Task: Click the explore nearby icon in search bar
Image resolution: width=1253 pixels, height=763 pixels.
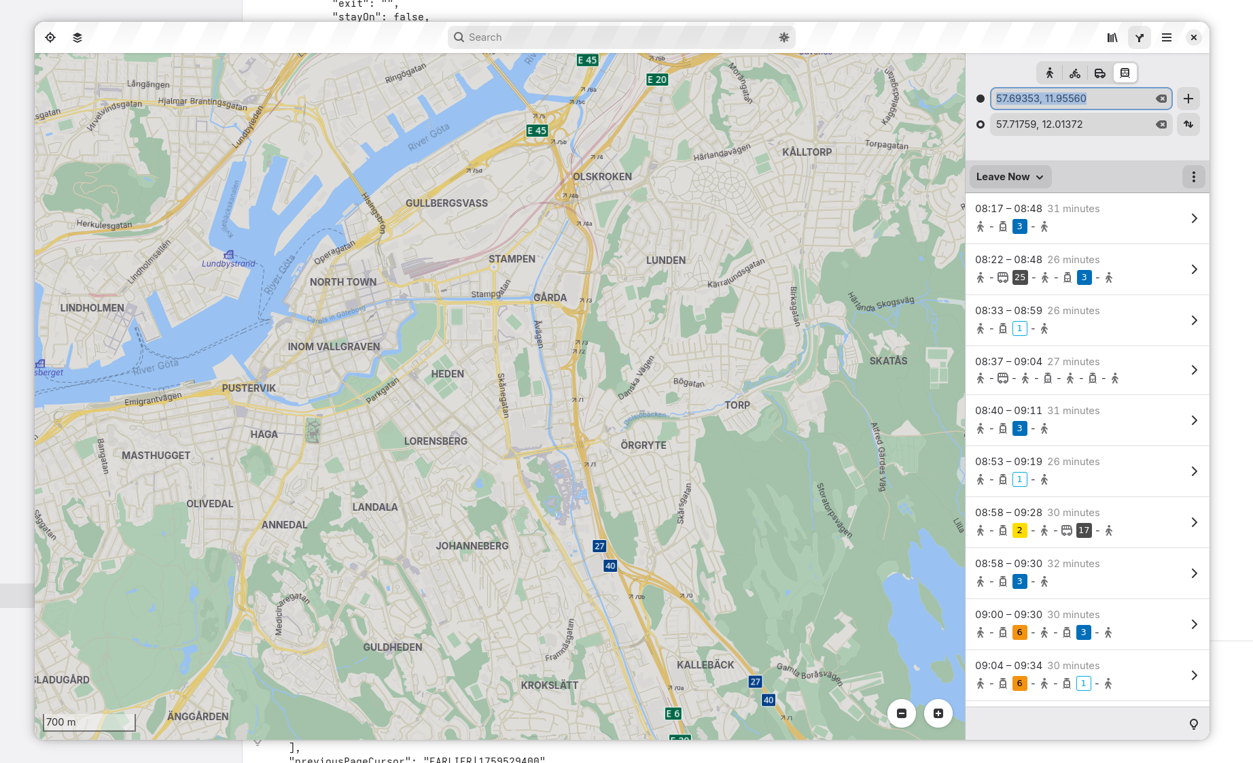Action: (x=783, y=37)
